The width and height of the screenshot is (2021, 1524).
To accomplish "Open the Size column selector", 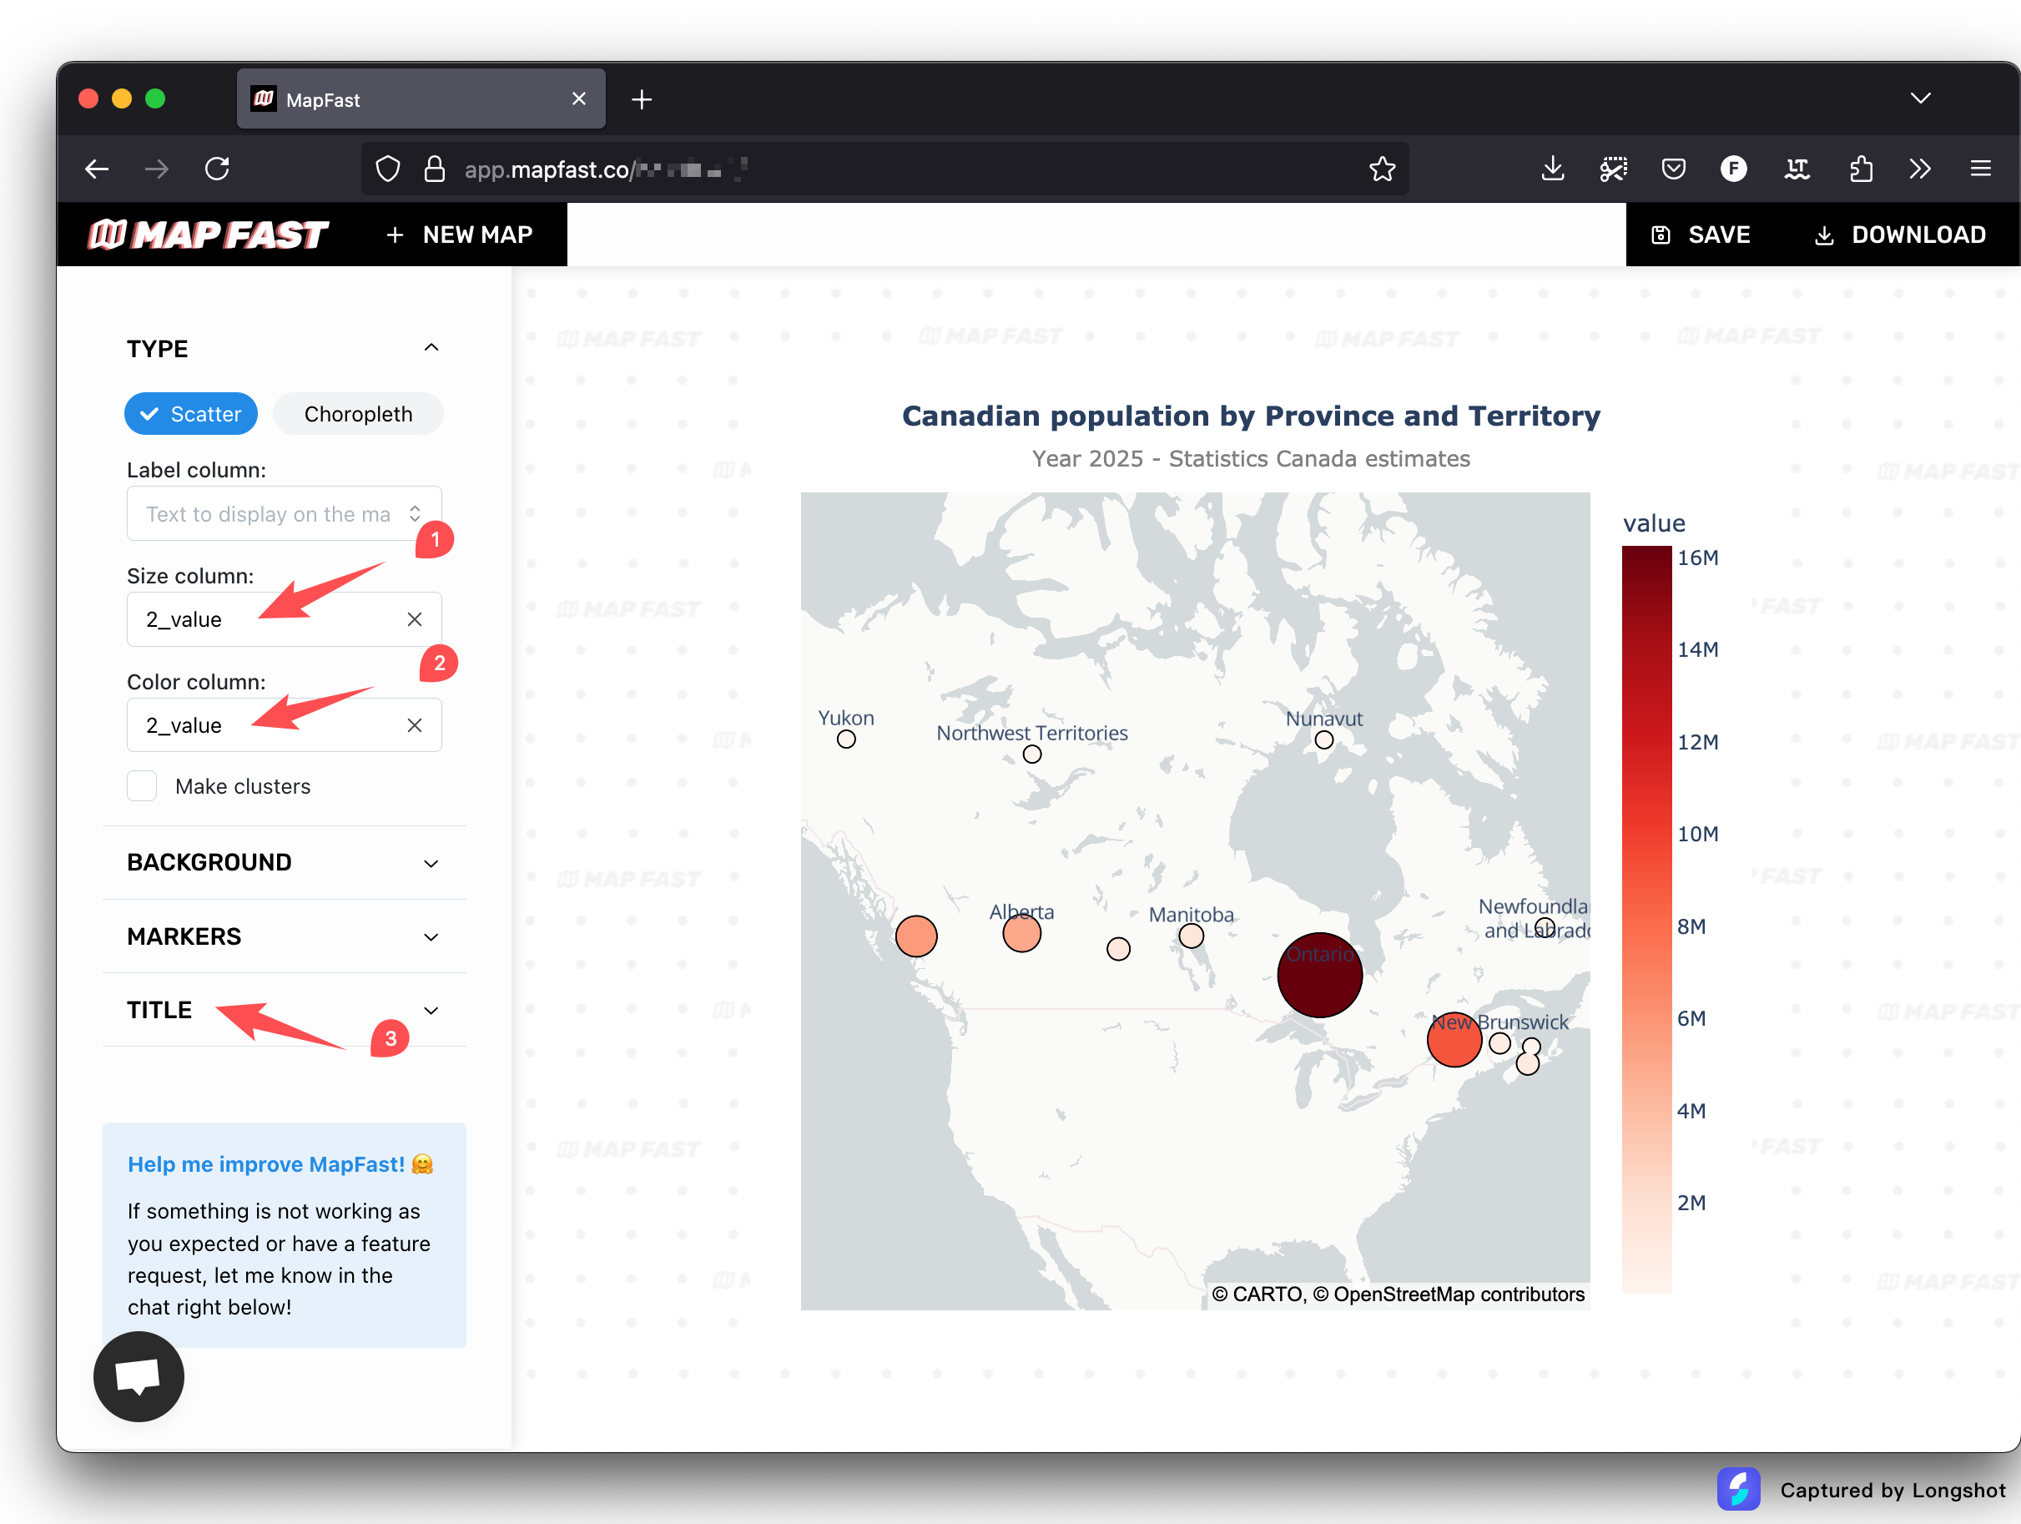I will click(x=285, y=619).
